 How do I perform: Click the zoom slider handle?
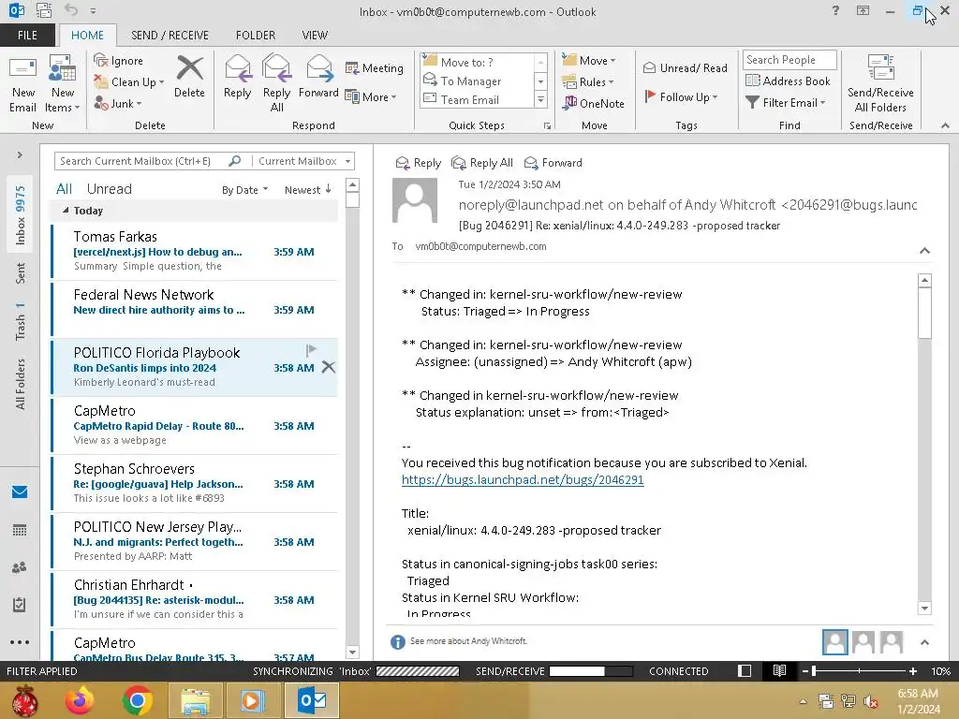pyautogui.click(x=814, y=670)
